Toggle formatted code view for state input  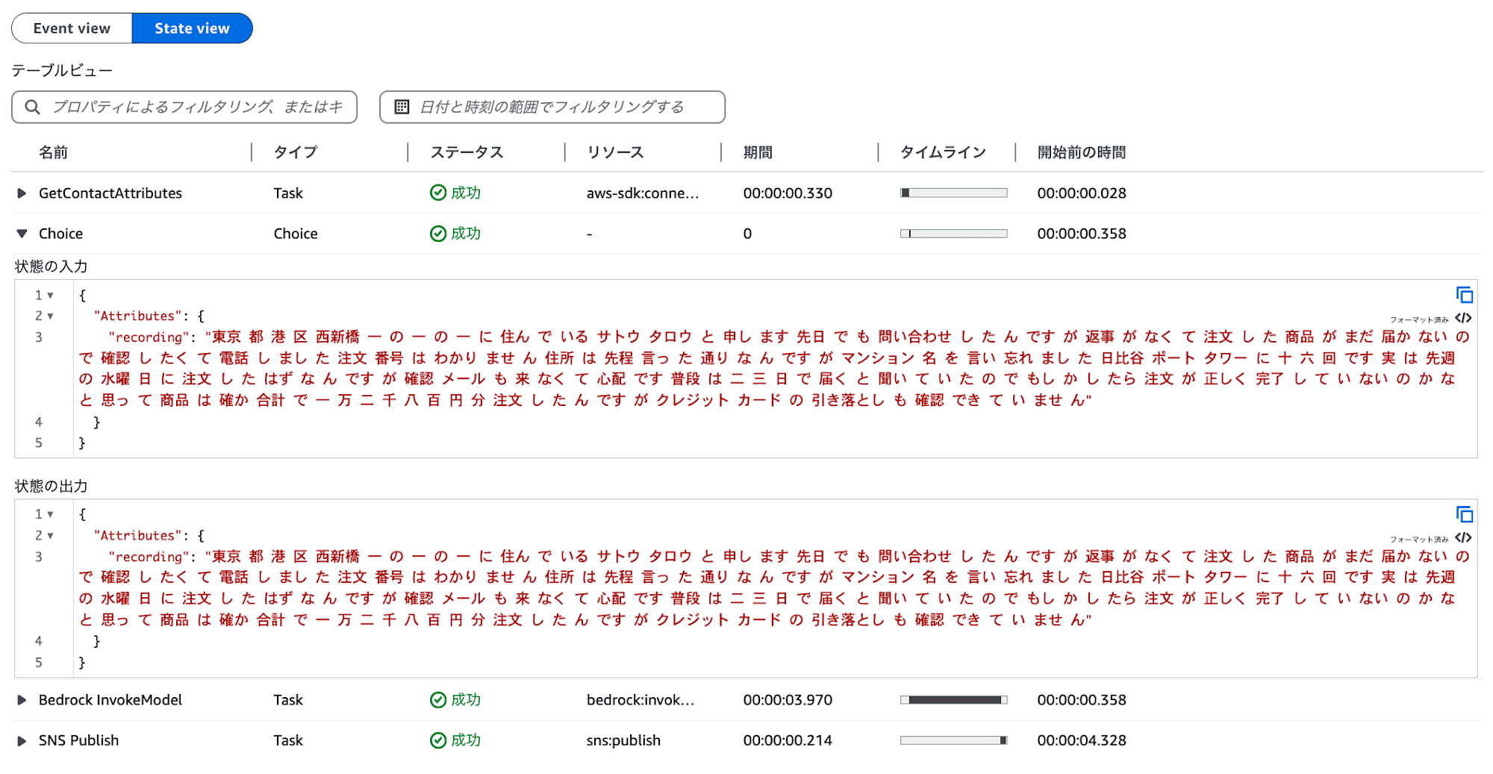click(x=1463, y=318)
